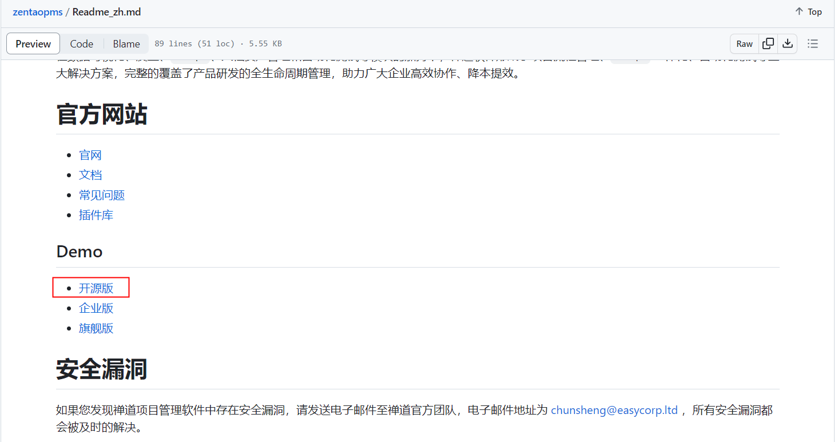
Task: Click the 官方网站 heading
Action: 102,115
